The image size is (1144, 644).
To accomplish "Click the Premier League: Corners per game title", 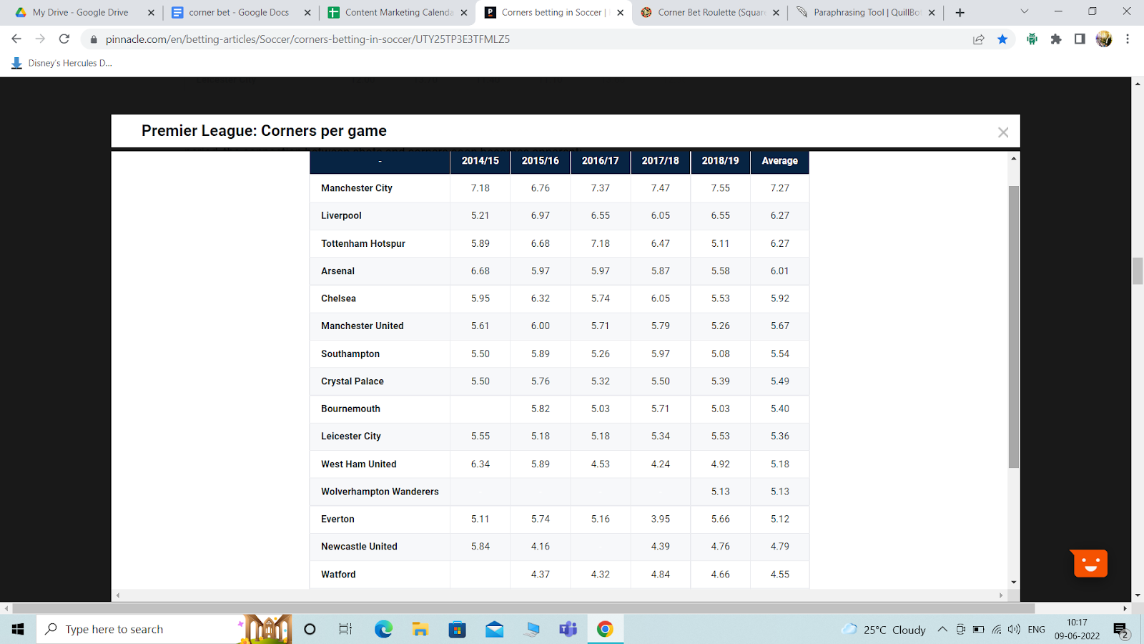I will tap(264, 131).
